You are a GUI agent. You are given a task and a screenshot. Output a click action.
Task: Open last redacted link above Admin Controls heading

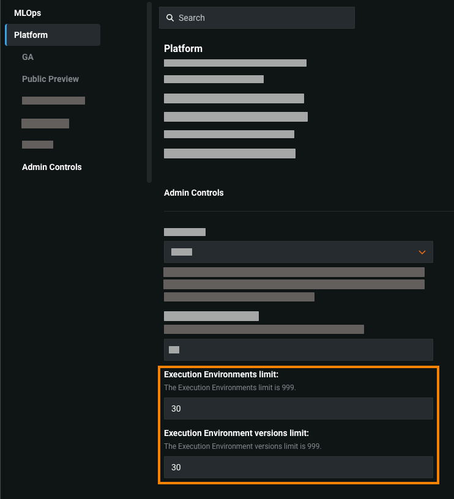tap(229, 153)
